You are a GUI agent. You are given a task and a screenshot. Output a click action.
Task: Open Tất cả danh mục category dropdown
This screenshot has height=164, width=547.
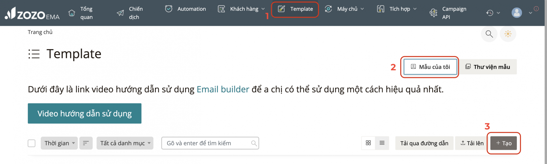pos(125,143)
